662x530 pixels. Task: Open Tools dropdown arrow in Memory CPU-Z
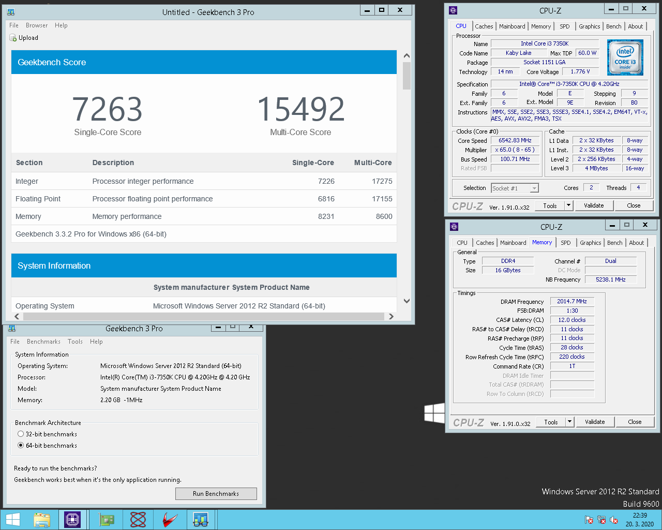(x=569, y=422)
